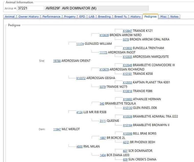Follow link 11174 for GLENLEED WILLIAM
Screen dimensions: 194x162
click(80, 44)
